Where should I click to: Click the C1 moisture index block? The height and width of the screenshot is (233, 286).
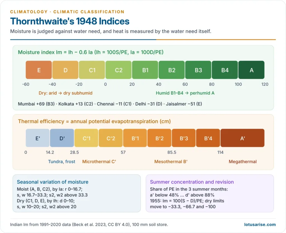pyautogui.click(x=92, y=70)
